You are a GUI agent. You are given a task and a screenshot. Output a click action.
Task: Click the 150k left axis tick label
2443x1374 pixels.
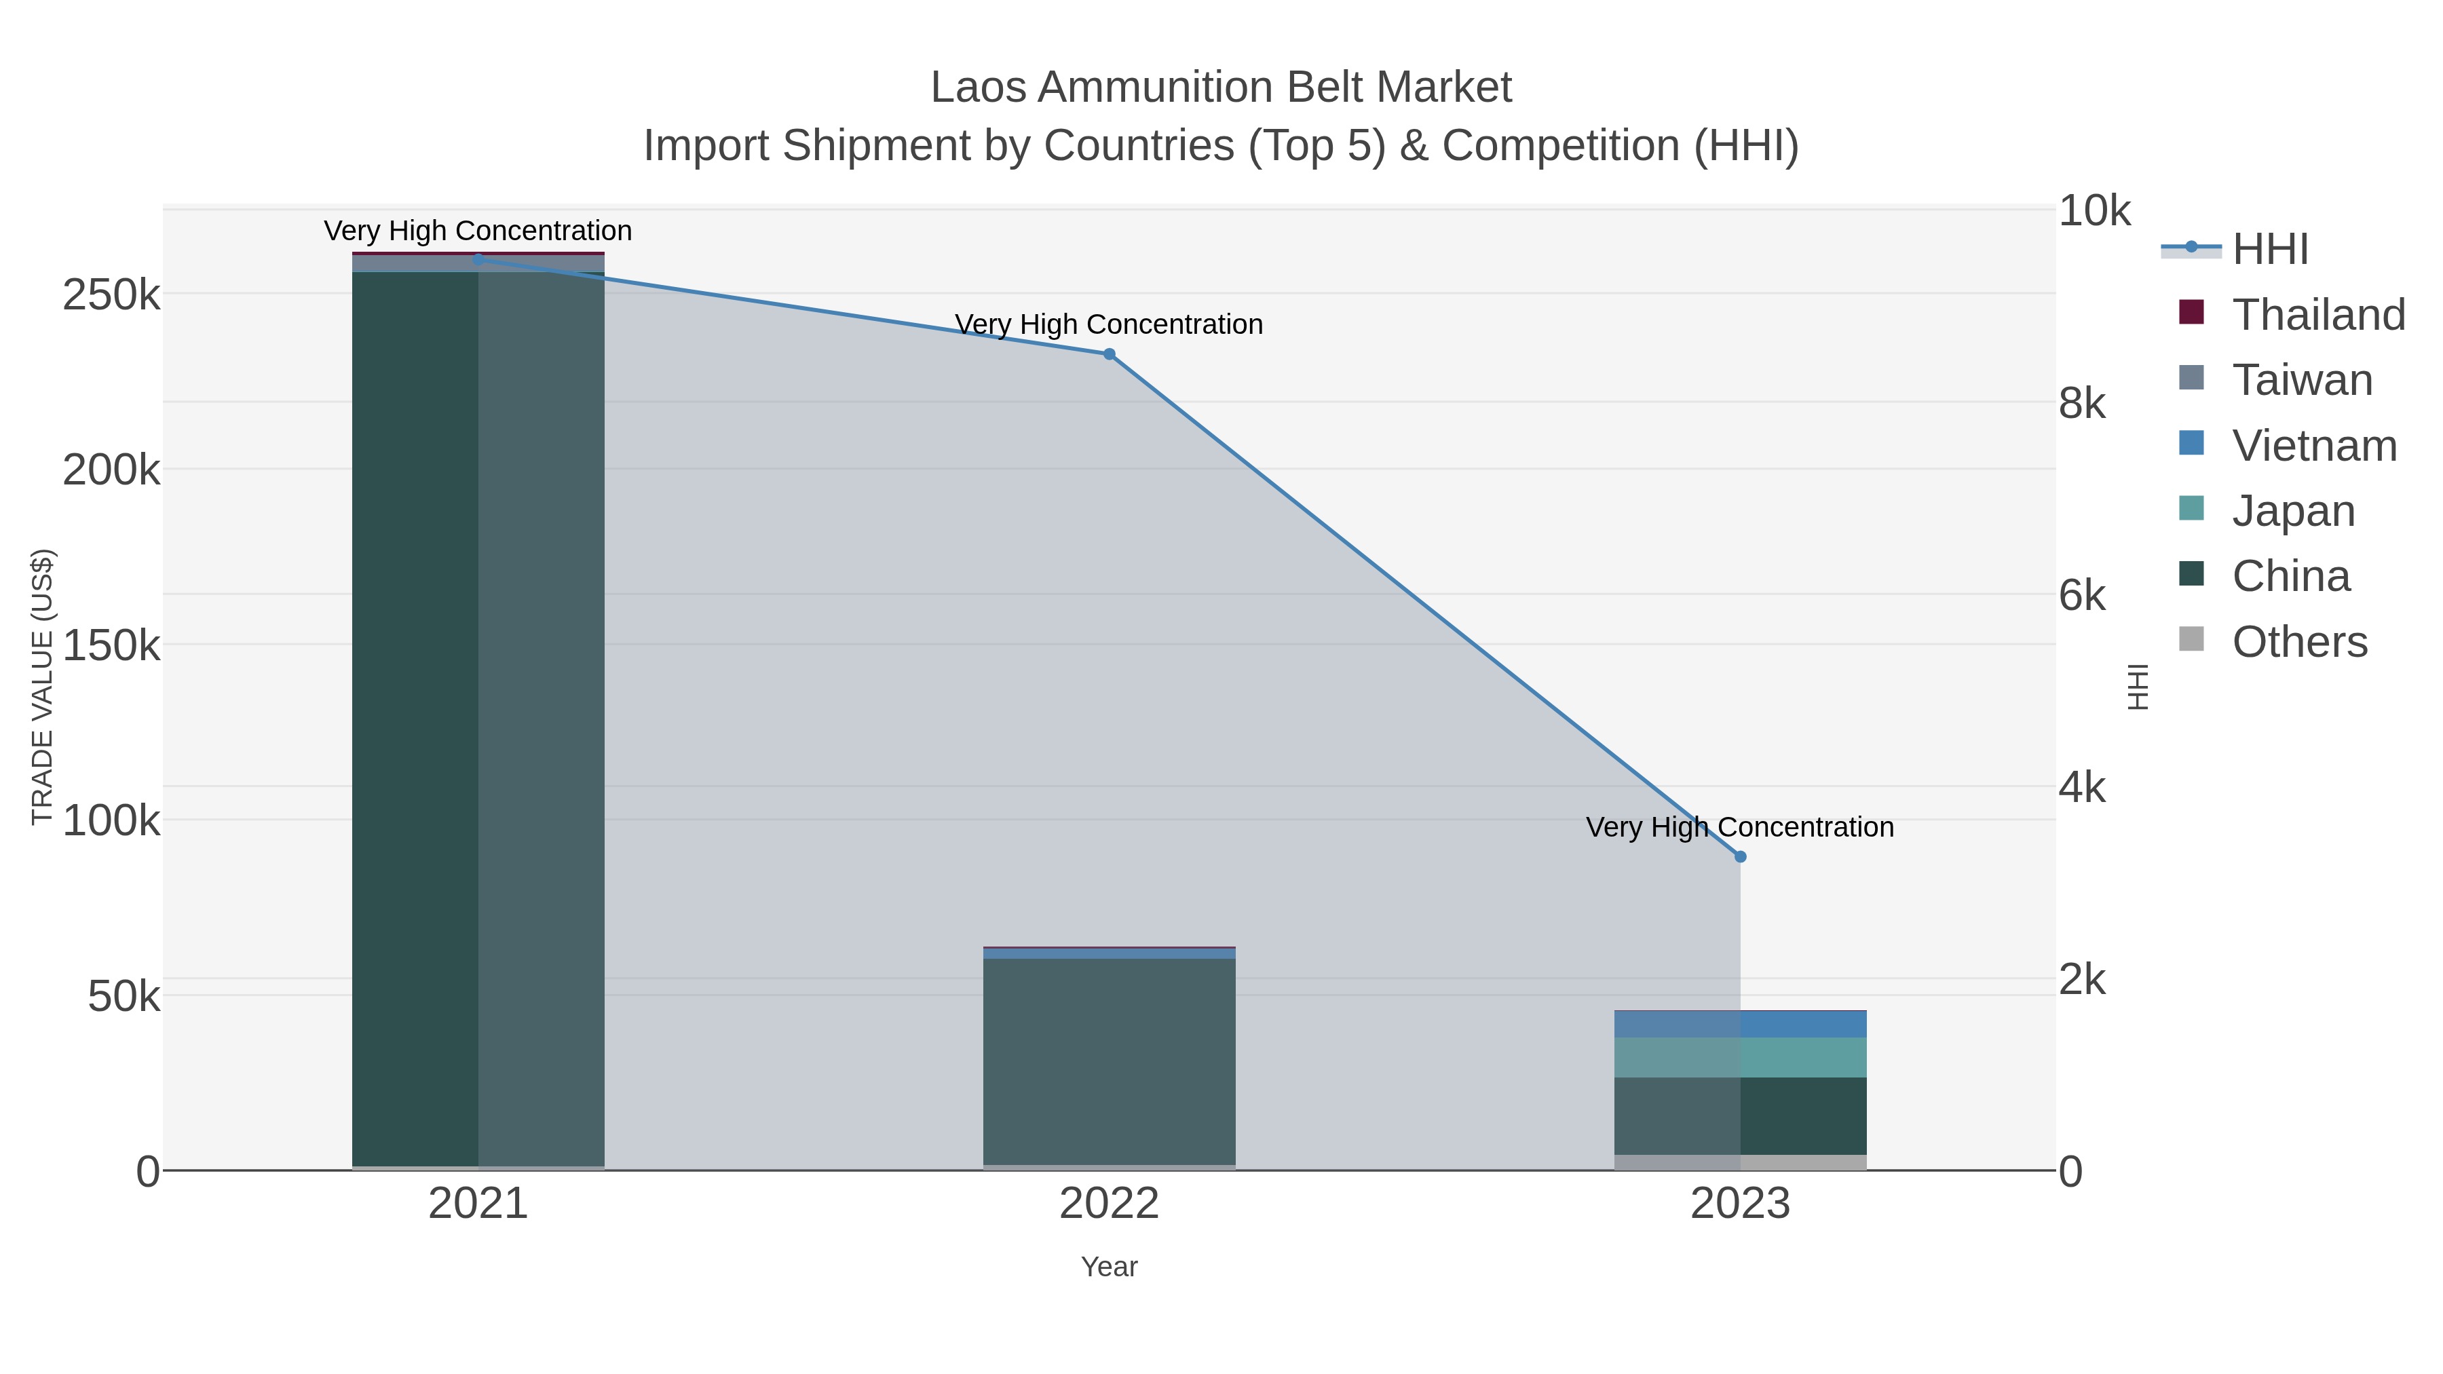(111, 646)
